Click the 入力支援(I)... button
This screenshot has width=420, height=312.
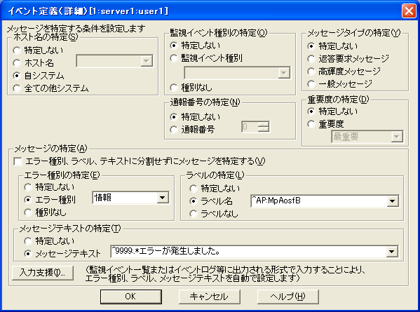[x=43, y=273]
